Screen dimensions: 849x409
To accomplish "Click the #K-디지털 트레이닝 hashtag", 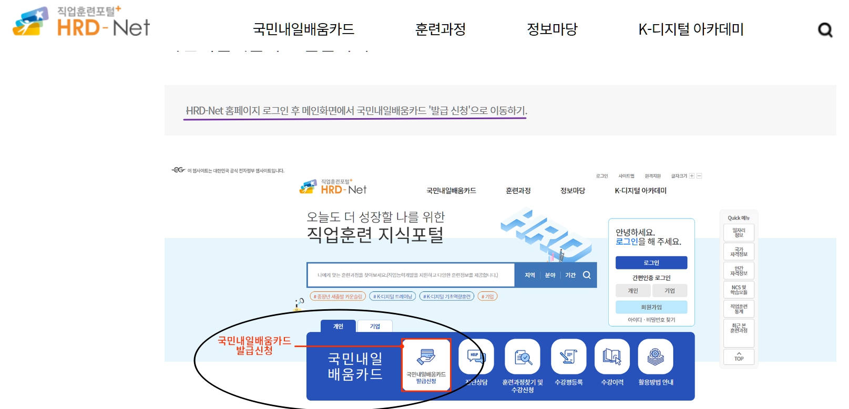I will coord(393,297).
